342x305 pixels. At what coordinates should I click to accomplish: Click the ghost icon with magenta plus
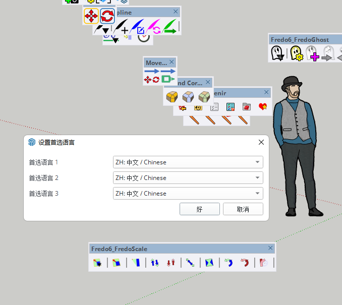[x=313, y=53]
